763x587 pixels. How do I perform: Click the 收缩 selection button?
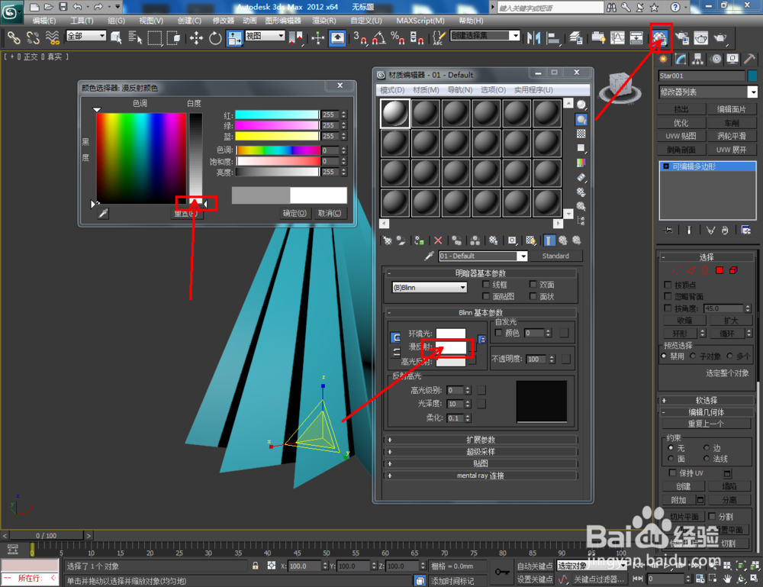pos(684,321)
